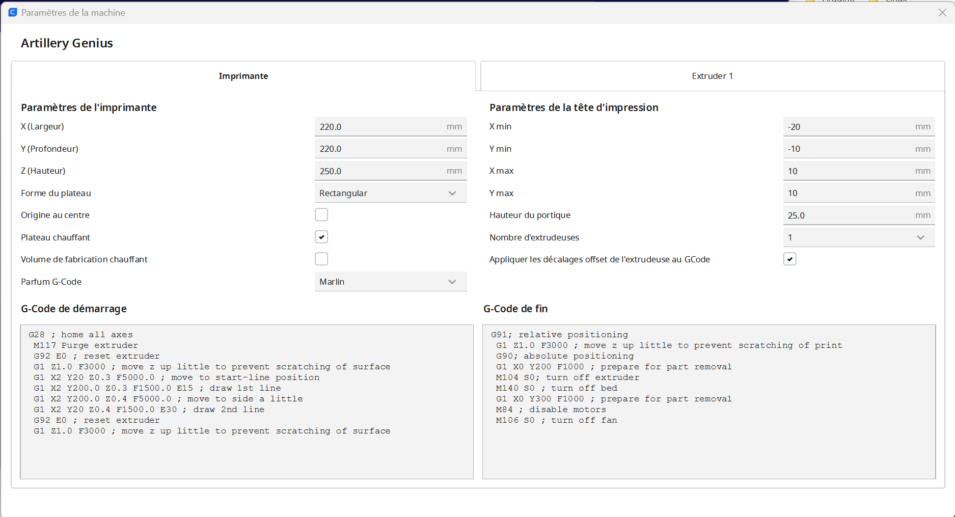Click the 'draw 2nd line' G-code line

(149, 410)
